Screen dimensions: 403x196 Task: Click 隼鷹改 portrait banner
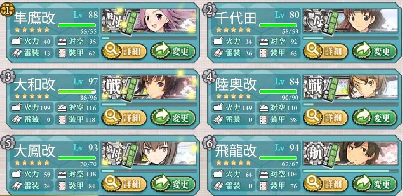[149, 21]
